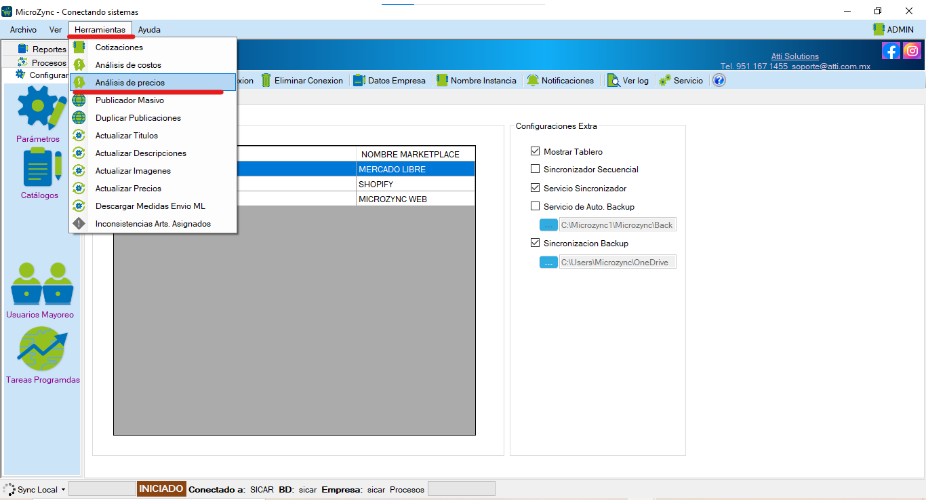Uncheck the Mostrar Tablero checkbox
The height and width of the screenshot is (500, 926).
point(536,151)
